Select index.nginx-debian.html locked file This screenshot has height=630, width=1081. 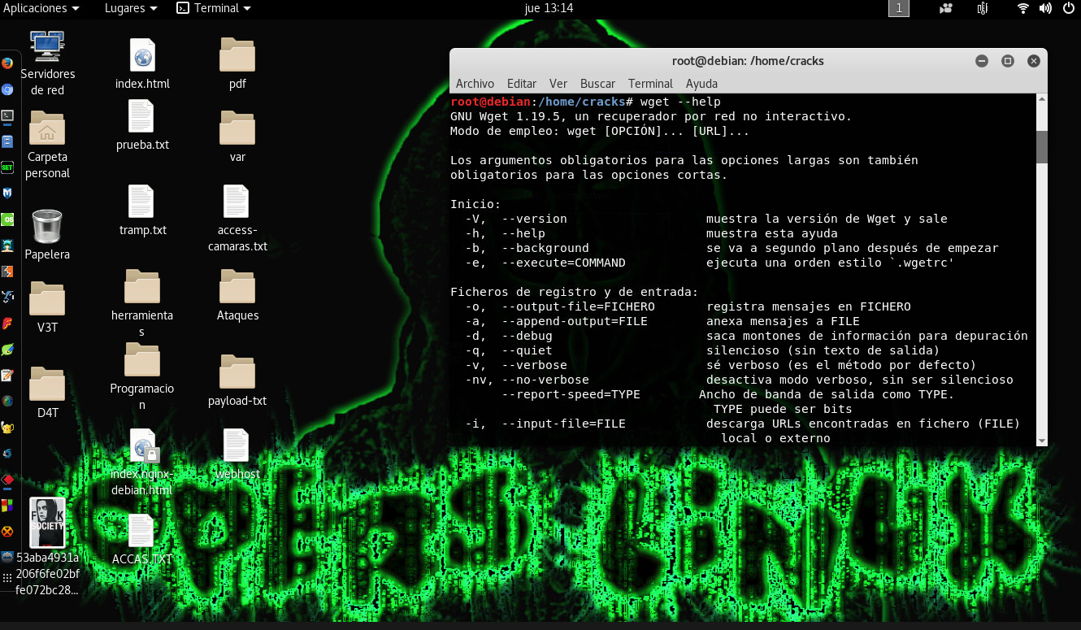[x=142, y=463]
